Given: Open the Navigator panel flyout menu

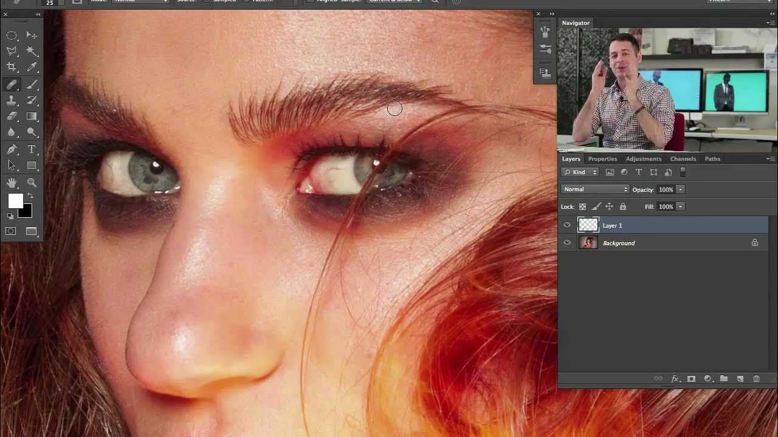Looking at the screenshot, I should pos(771,23).
